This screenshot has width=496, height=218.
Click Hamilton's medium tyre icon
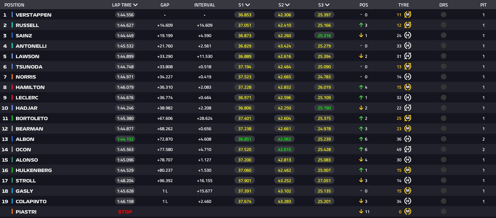coord(408,87)
